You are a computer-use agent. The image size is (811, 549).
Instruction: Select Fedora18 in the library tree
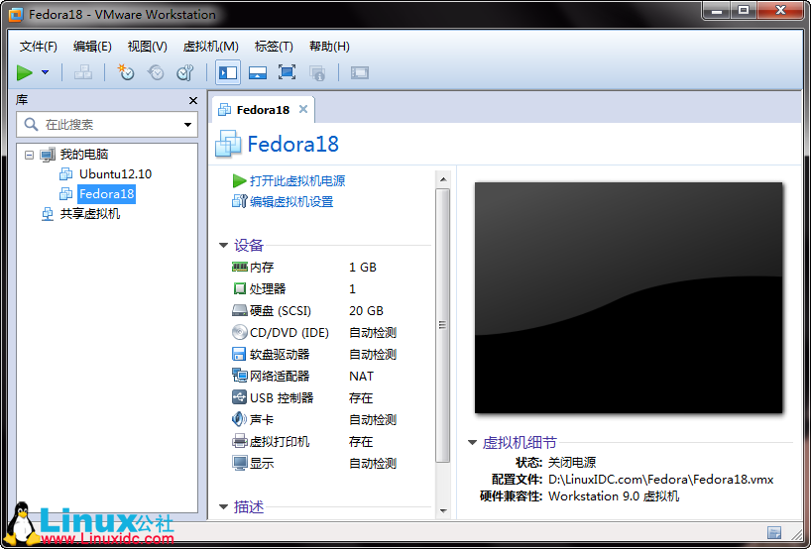[x=106, y=194]
